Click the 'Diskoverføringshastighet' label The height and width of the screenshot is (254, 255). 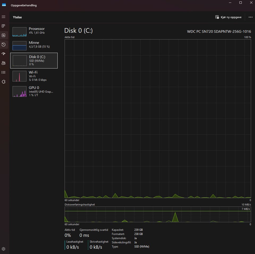(80, 205)
